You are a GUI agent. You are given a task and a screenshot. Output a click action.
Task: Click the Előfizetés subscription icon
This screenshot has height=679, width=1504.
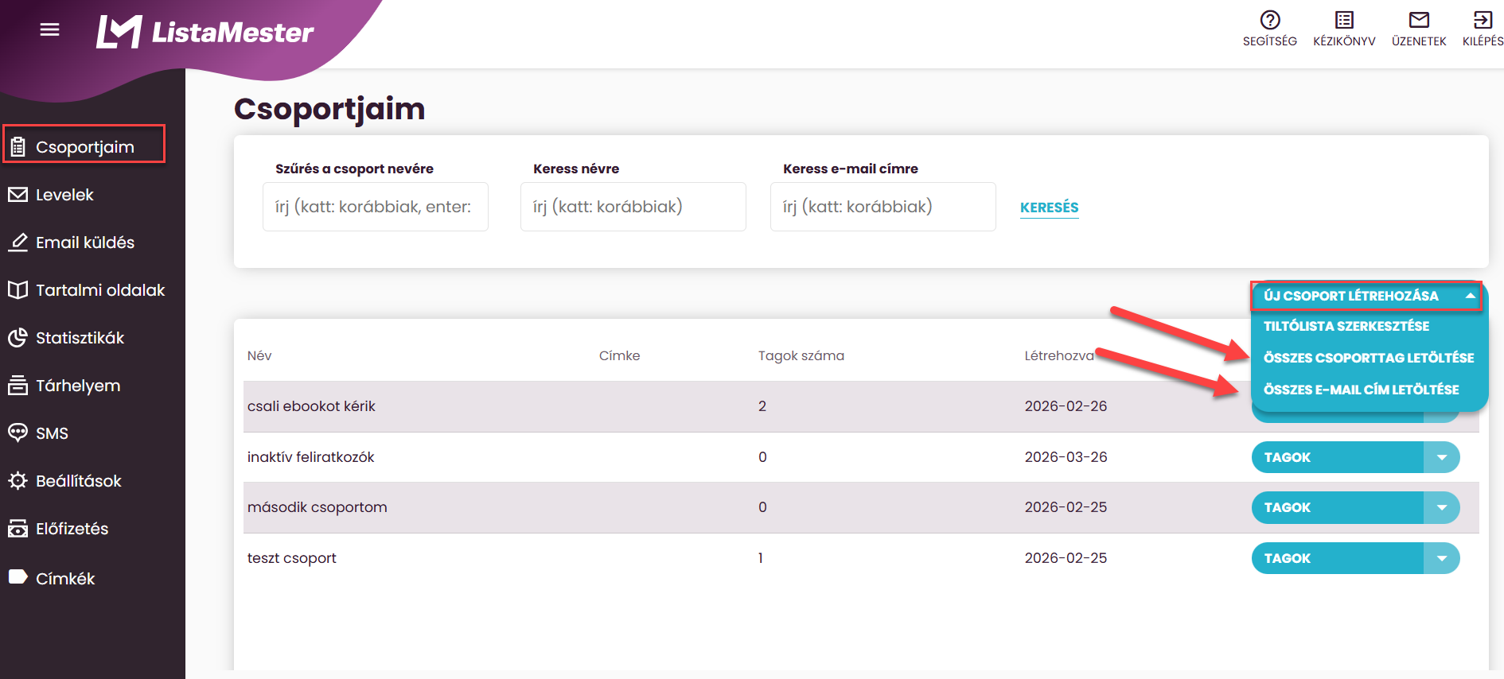(x=18, y=529)
